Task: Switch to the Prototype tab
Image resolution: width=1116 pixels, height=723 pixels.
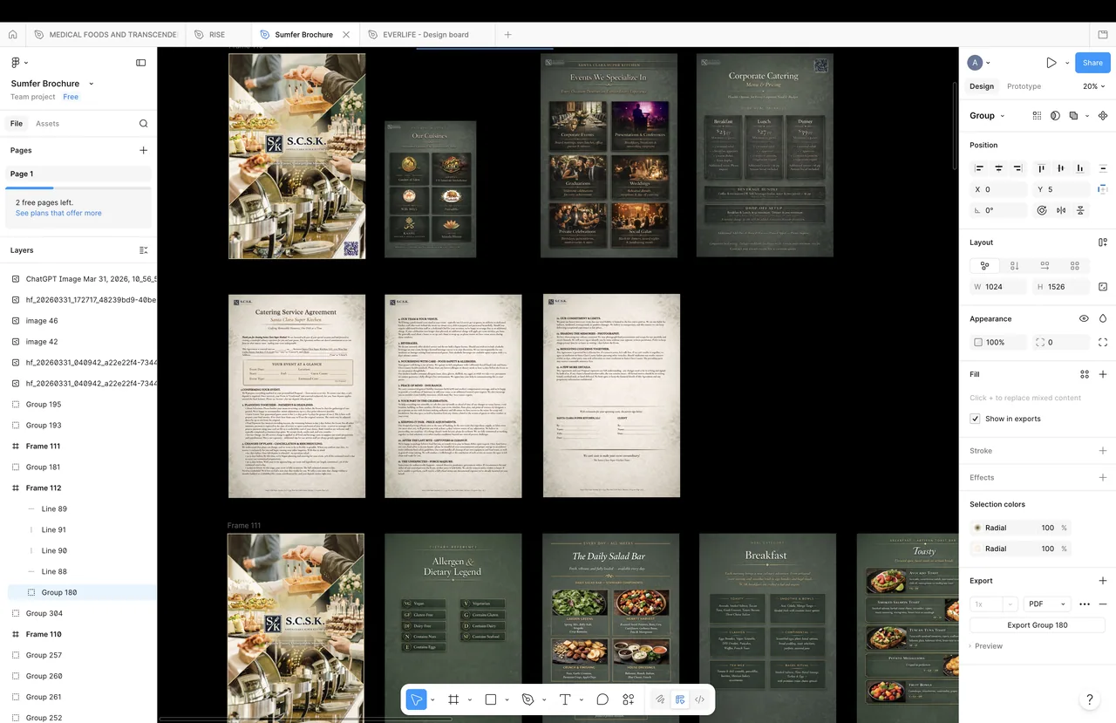Action: pos(1024,86)
